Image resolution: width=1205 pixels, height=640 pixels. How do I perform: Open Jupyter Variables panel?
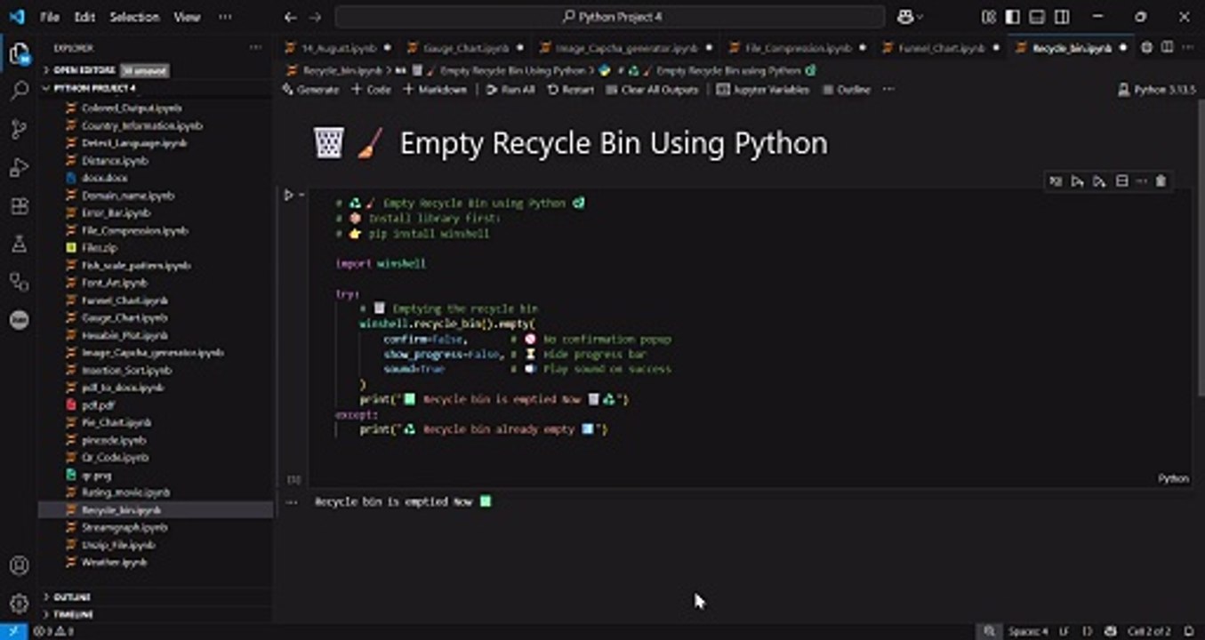coord(763,90)
